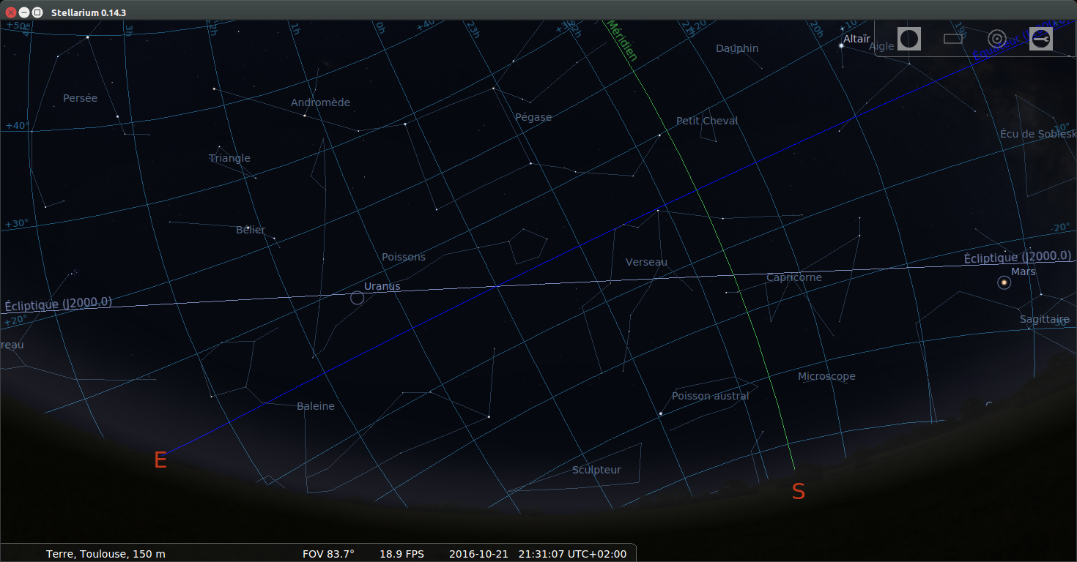Select the Mars planet marker
The image size is (1077, 562).
coord(1003,282)
